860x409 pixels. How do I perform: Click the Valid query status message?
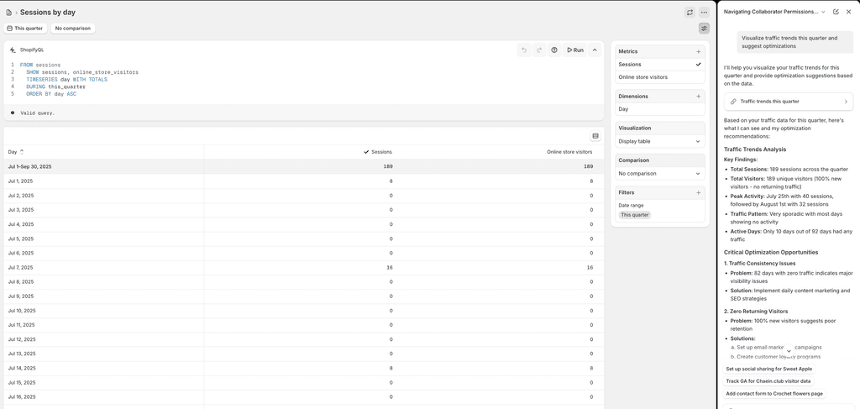(x=38, y=113)
